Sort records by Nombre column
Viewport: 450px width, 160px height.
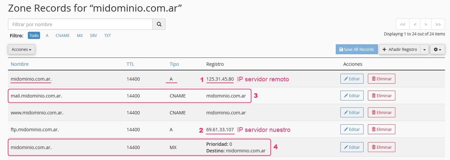(x=20, y=64)
